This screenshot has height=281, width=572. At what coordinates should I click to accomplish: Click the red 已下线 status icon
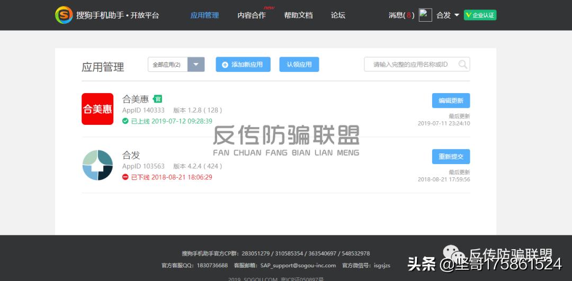tap(126, 177)
